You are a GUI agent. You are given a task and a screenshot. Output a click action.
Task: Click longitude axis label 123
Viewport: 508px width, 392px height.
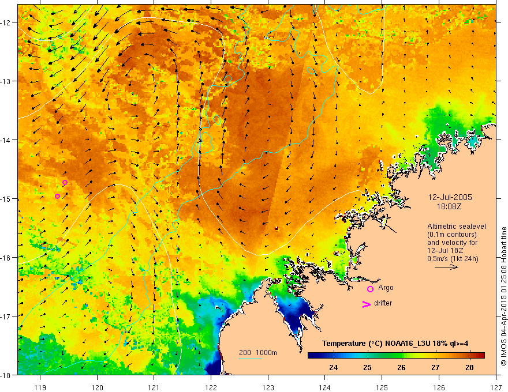(x=268, y=387)
